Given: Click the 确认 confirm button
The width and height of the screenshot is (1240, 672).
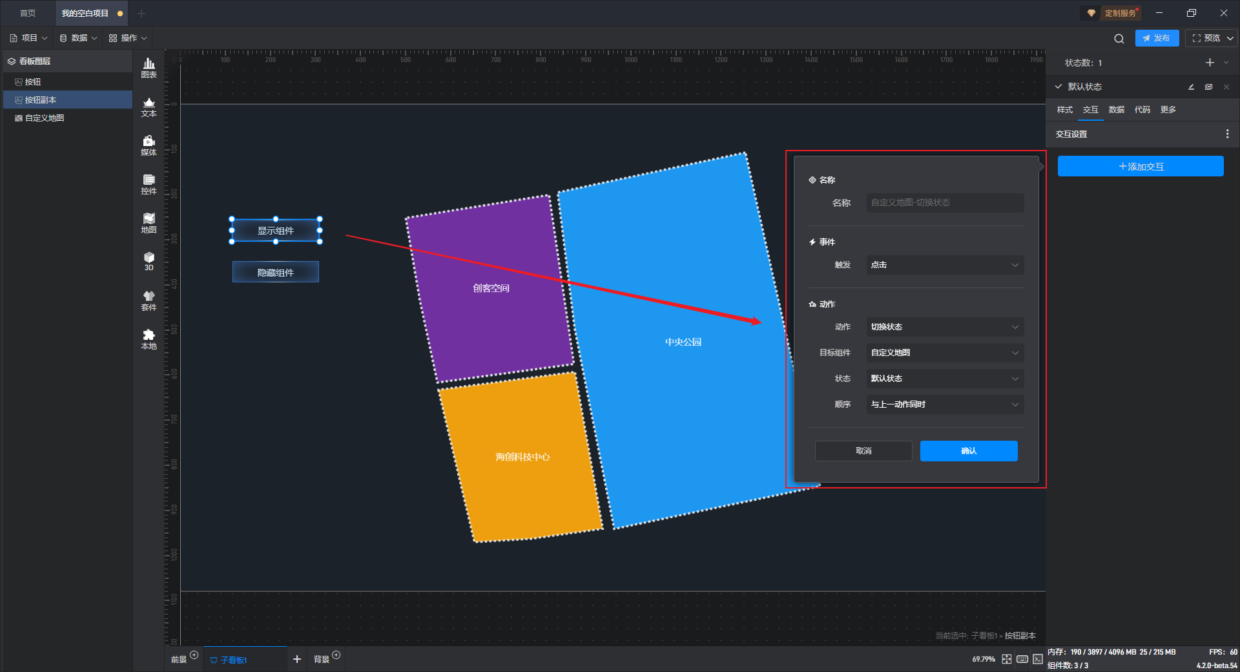Looking at the screenshot, I should [x=969, y=451].
